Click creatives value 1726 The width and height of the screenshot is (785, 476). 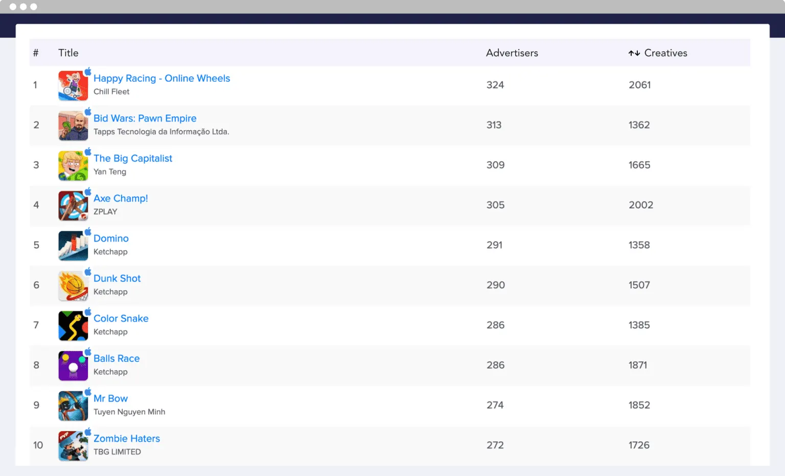click(x=639, y=445)
